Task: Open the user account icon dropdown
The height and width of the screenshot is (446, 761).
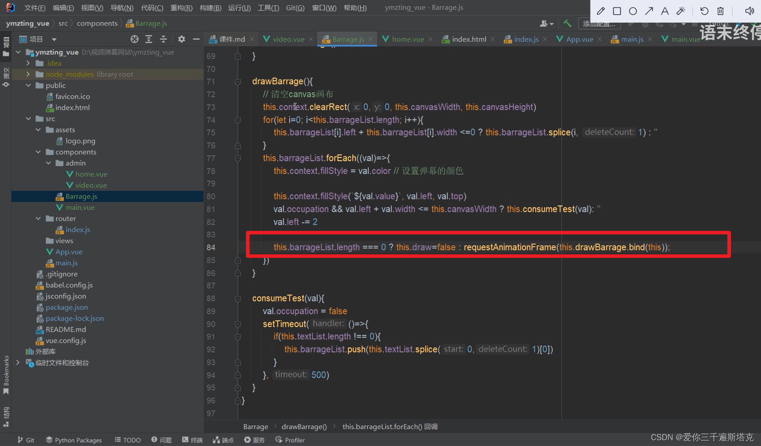Action: click(x=546, y=23)
